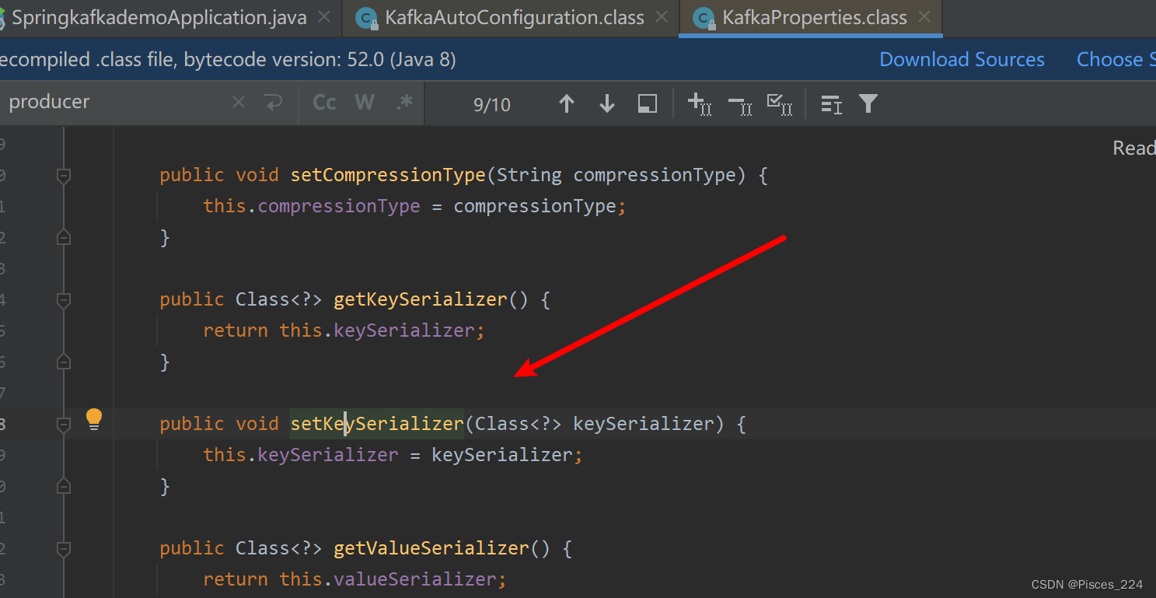Click the Download Sources link
The image size is (1156, 598).
click(x=962, y=60)
